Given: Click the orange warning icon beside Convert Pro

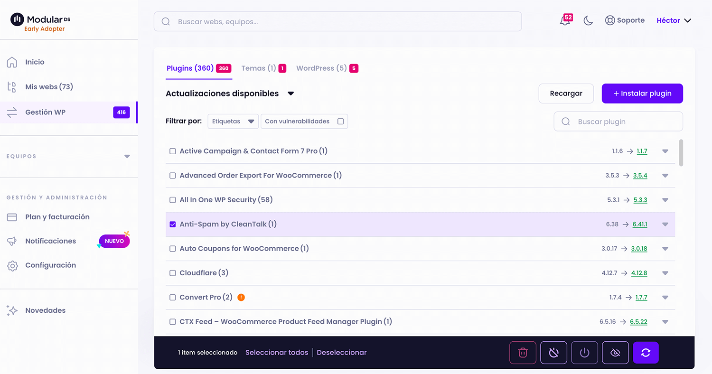Looking at the screenshot, I should [241, 298].
